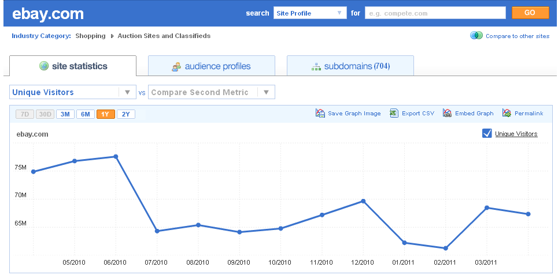Click the 03/2011 data point on graph

pyautogui.click(x=487, y=208)
